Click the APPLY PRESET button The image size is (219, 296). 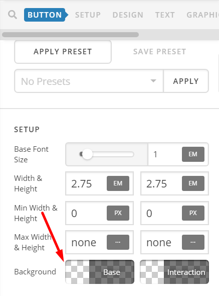(63, 52)
